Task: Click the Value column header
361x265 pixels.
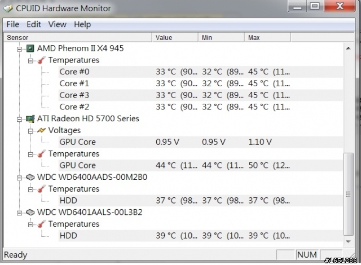Action: [175, 38]
